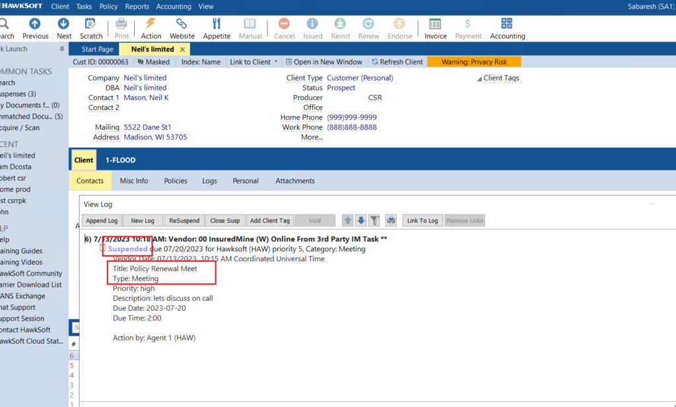
Task: Click the mailing street 5522 Dane St1
Action: pos(147,127)
